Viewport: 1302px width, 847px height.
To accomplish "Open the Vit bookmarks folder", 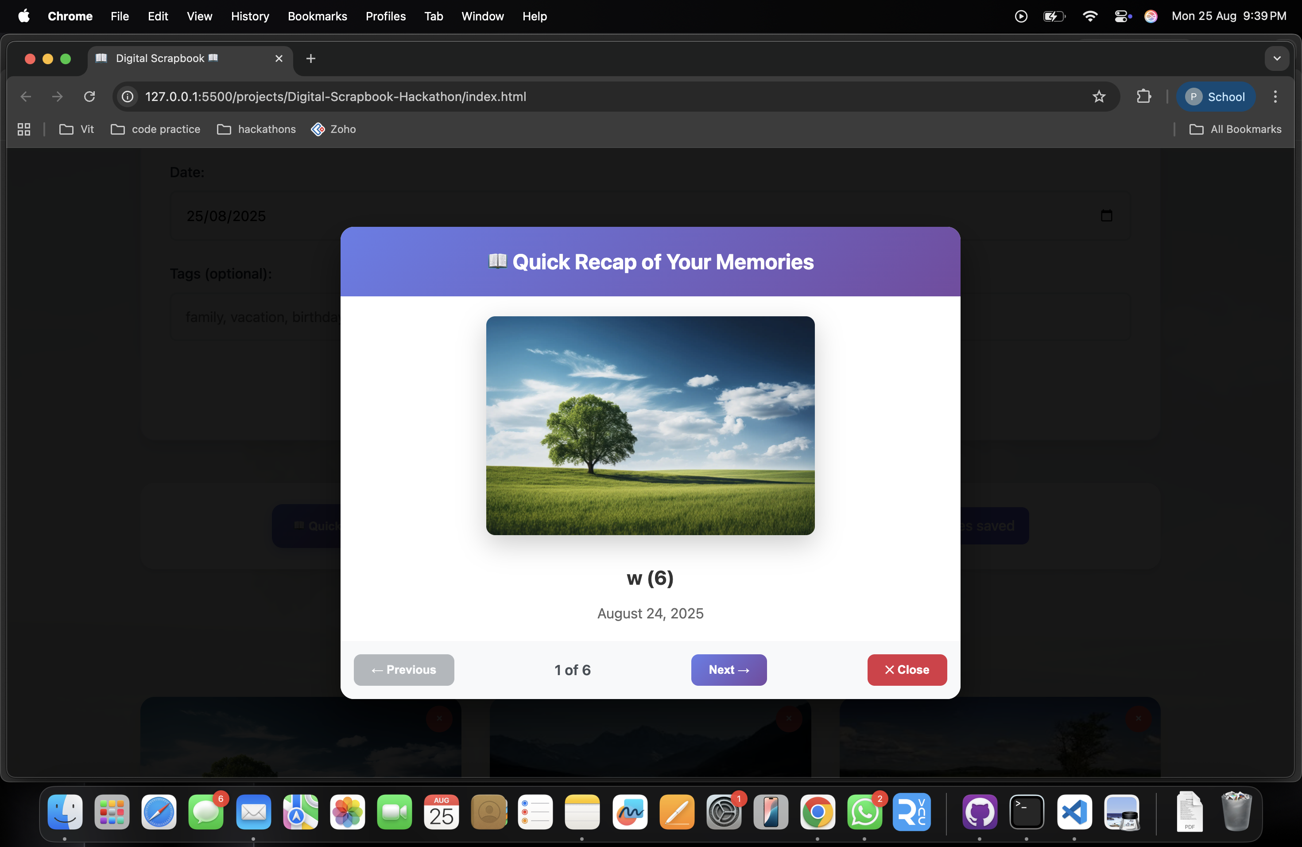I will tap(77, 129).
